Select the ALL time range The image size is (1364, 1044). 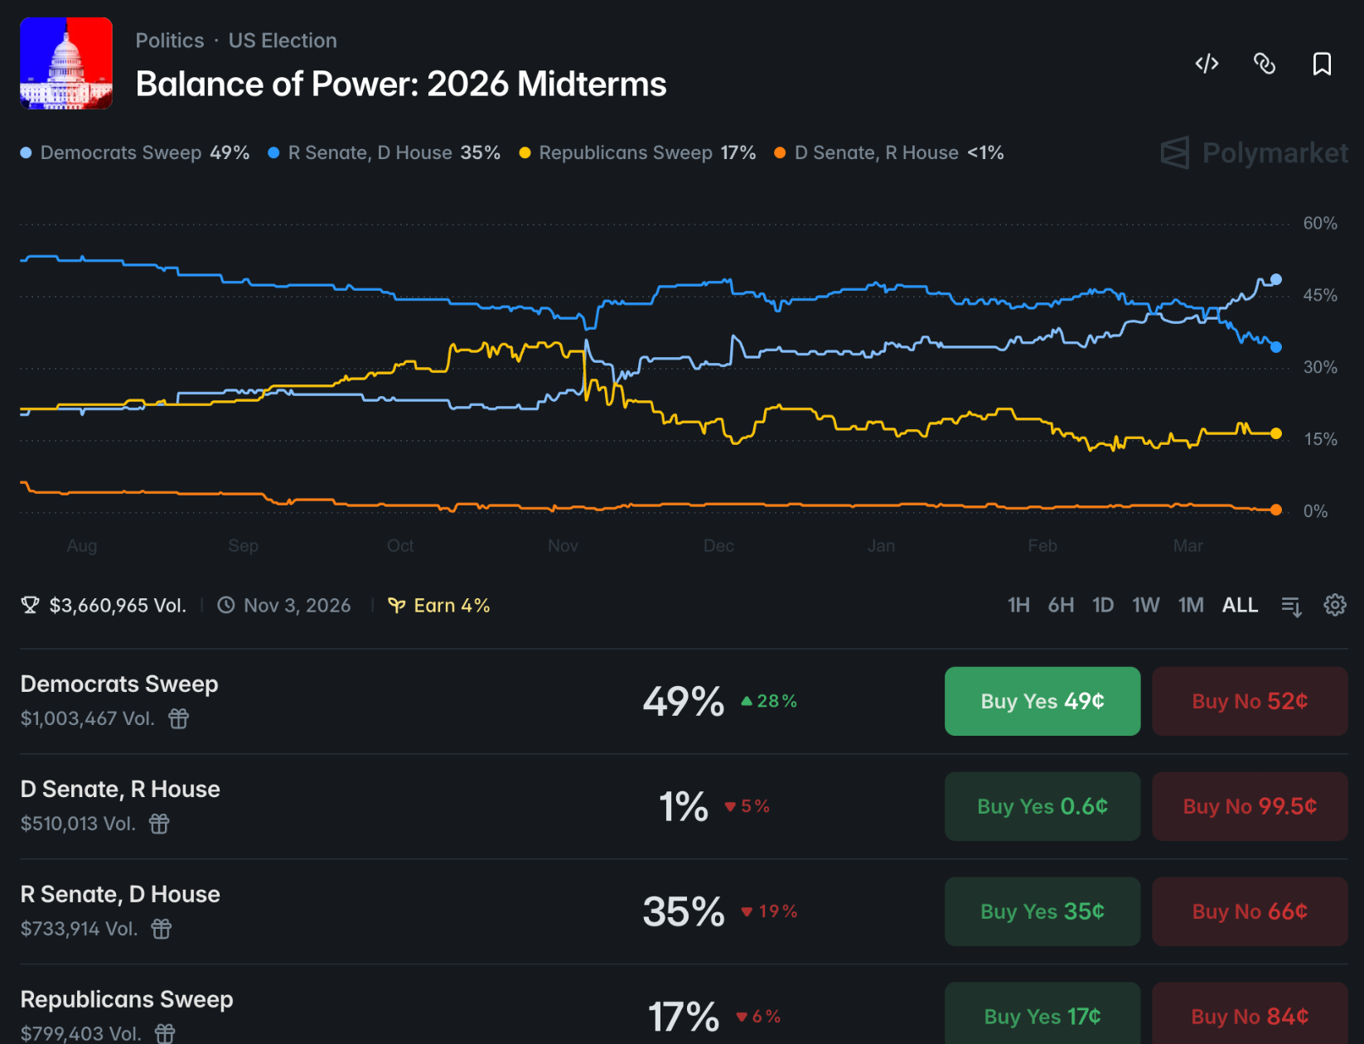(1240, 606)
